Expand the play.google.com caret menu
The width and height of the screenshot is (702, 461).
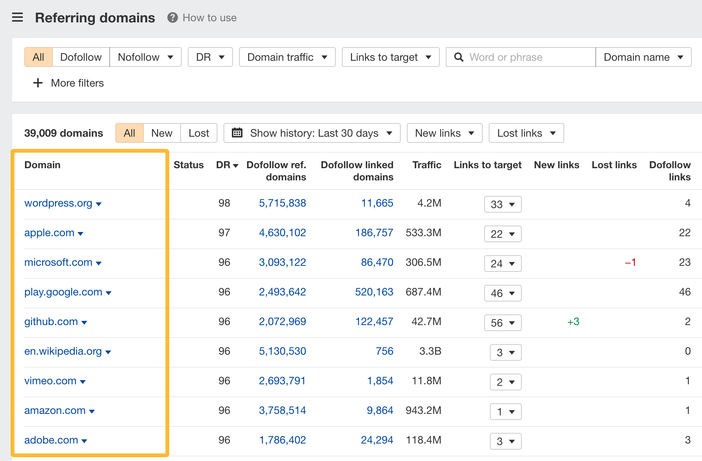coord(109,293)
